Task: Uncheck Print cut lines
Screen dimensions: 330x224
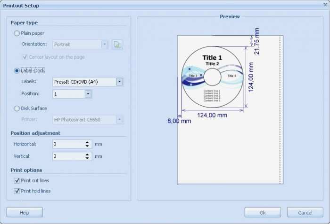Action: point(17,181)
